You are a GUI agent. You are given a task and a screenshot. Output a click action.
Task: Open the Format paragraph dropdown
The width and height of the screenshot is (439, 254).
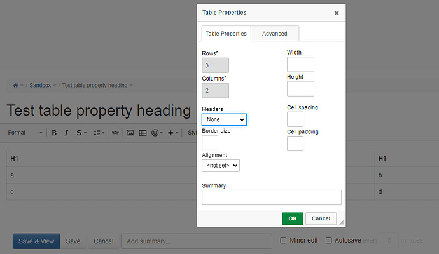coord(25,133)
